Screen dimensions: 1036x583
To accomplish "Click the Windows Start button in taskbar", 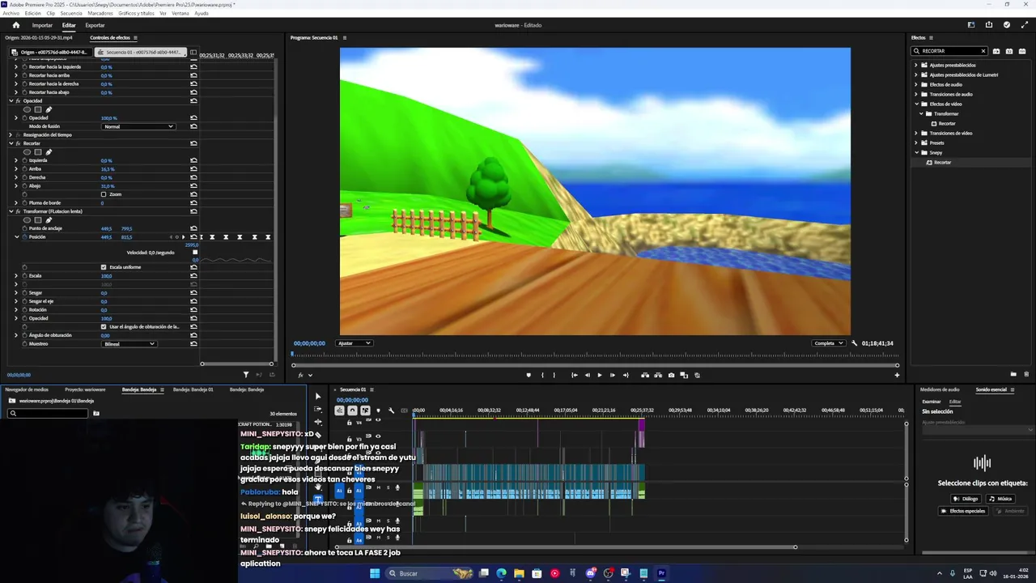I will click(x=375, y=573).
